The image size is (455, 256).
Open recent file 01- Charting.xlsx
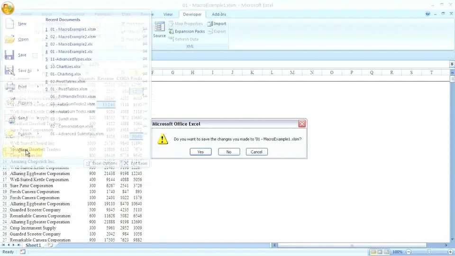[x=65, y=74]
